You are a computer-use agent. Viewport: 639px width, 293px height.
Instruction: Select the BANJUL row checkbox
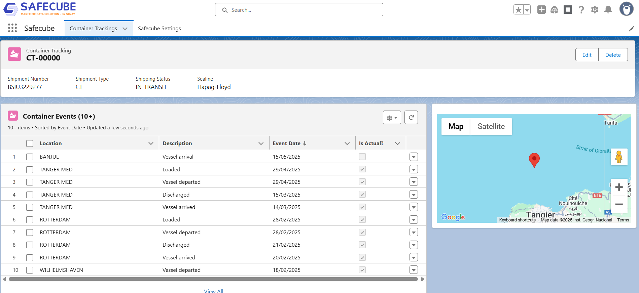point(30,157)
